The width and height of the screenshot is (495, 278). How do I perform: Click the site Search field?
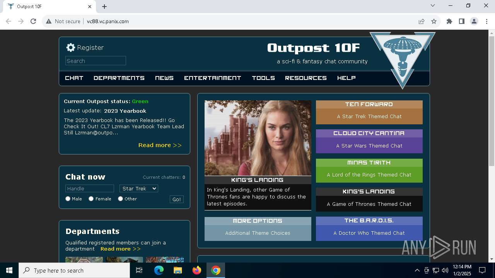point(96,61)
